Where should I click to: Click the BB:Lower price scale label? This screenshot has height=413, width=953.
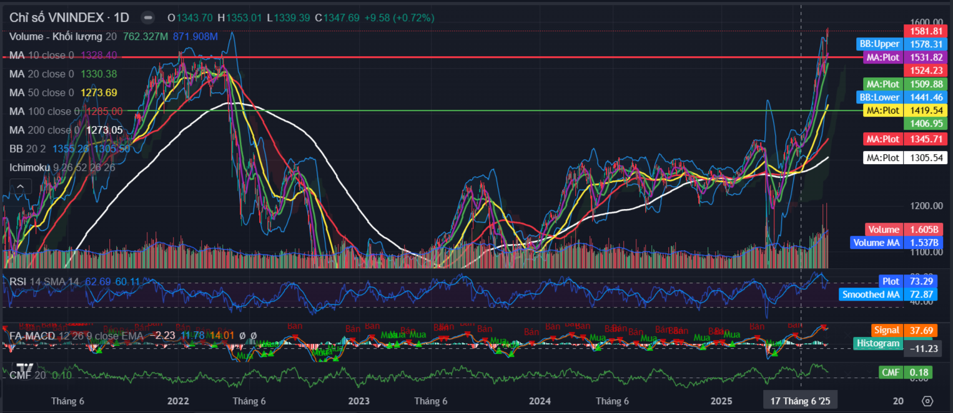pos(879,97)
